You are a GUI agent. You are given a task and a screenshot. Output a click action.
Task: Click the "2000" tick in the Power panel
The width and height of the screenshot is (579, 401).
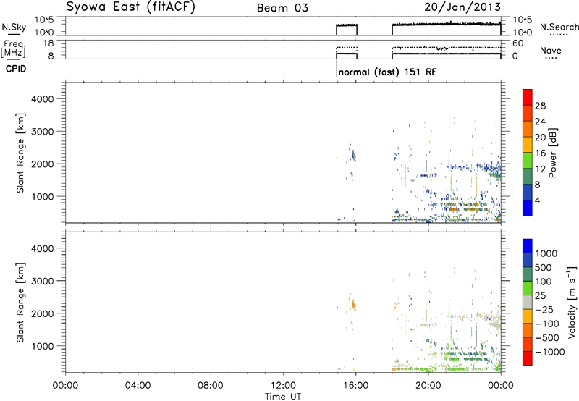pyautogui.click(x=43, y=164)
